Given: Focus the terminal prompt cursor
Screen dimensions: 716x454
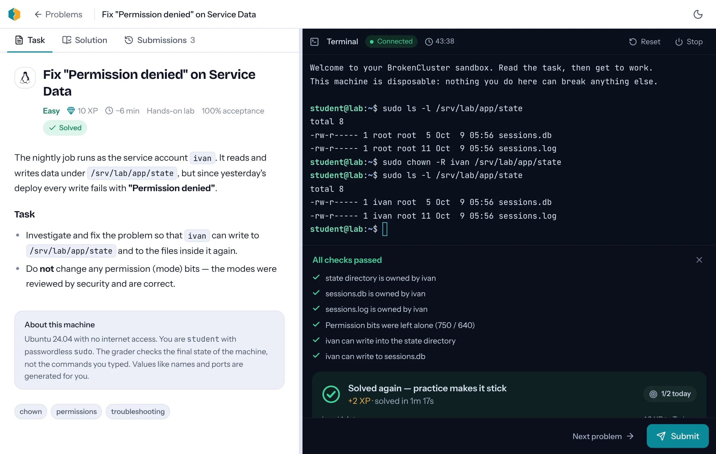Looking at the screenshot, I should pyautogui.click(x=385, y=229).
